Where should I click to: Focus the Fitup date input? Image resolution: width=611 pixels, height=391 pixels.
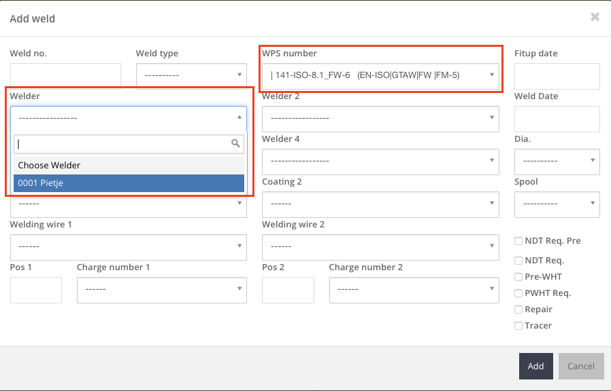click(557, 76)
